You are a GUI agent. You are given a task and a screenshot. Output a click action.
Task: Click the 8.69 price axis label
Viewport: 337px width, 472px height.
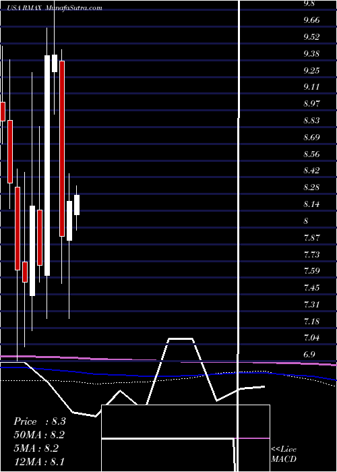(x=311, y=138)
